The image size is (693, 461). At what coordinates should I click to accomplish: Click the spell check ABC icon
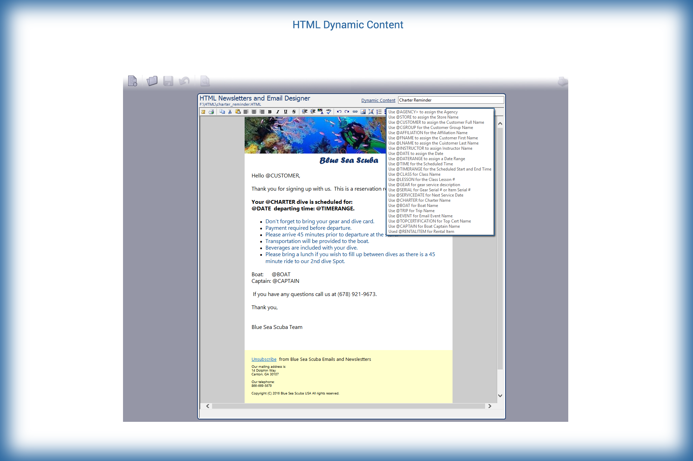(x=328, y=111)
